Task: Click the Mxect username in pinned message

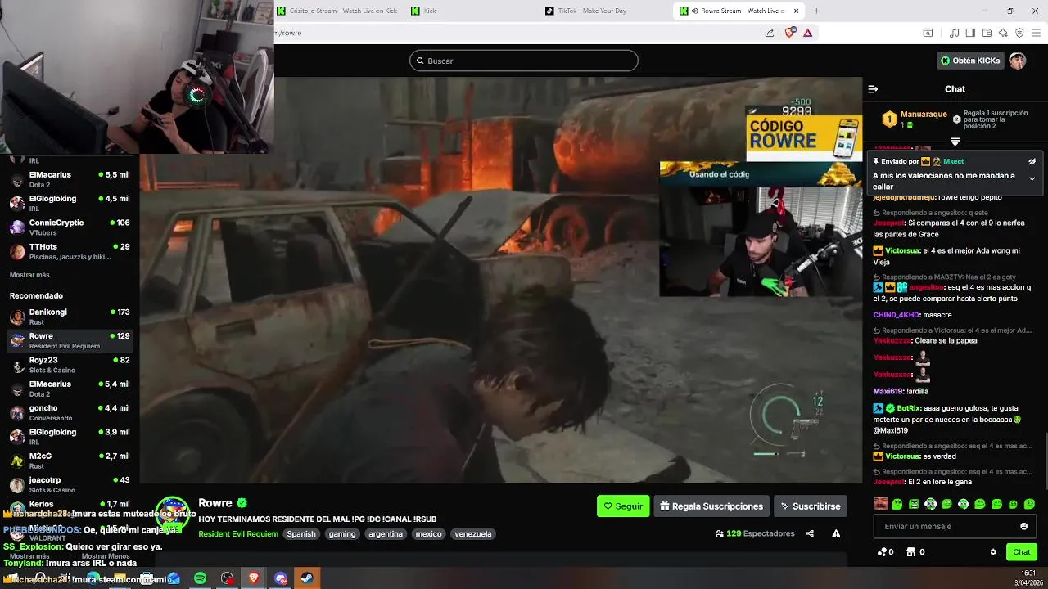Action: [953, 161]
